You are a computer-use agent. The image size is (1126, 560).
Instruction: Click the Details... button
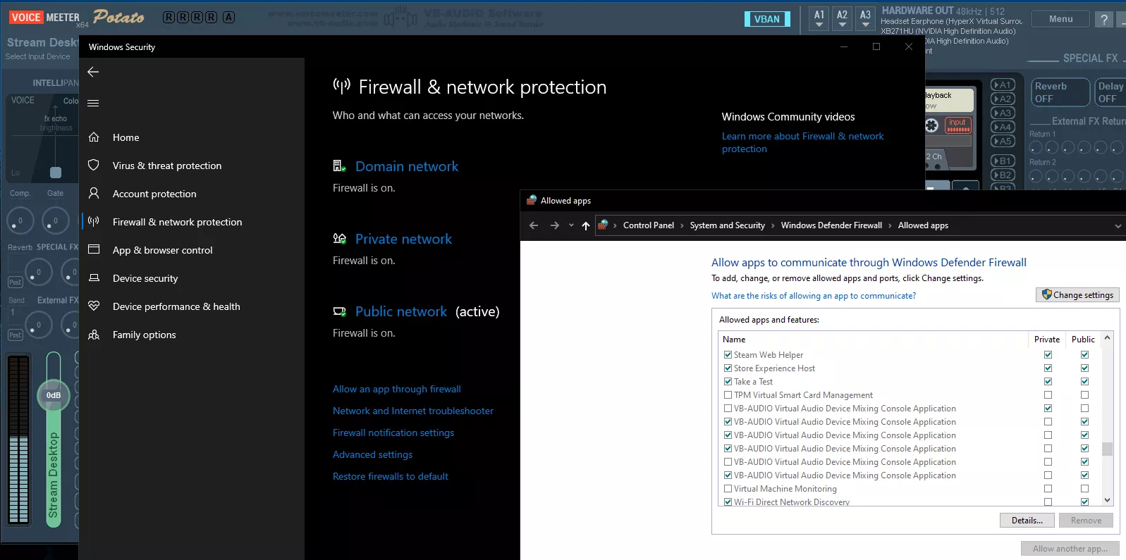click(x=1027, y=521)
